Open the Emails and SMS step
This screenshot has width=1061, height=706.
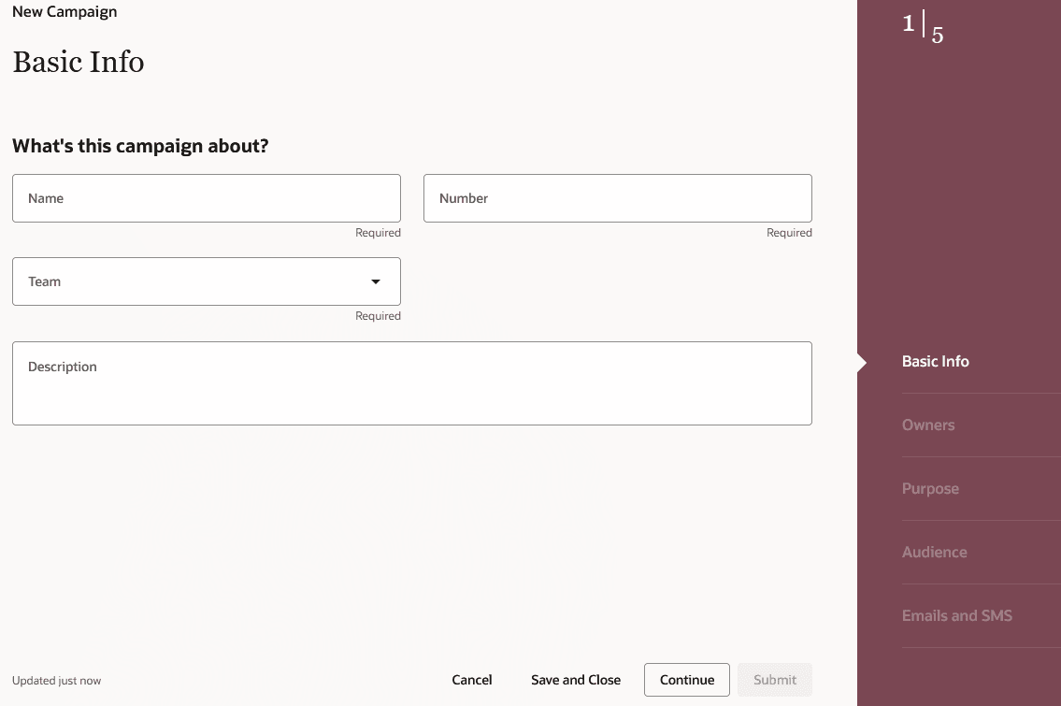click(956, 615)
